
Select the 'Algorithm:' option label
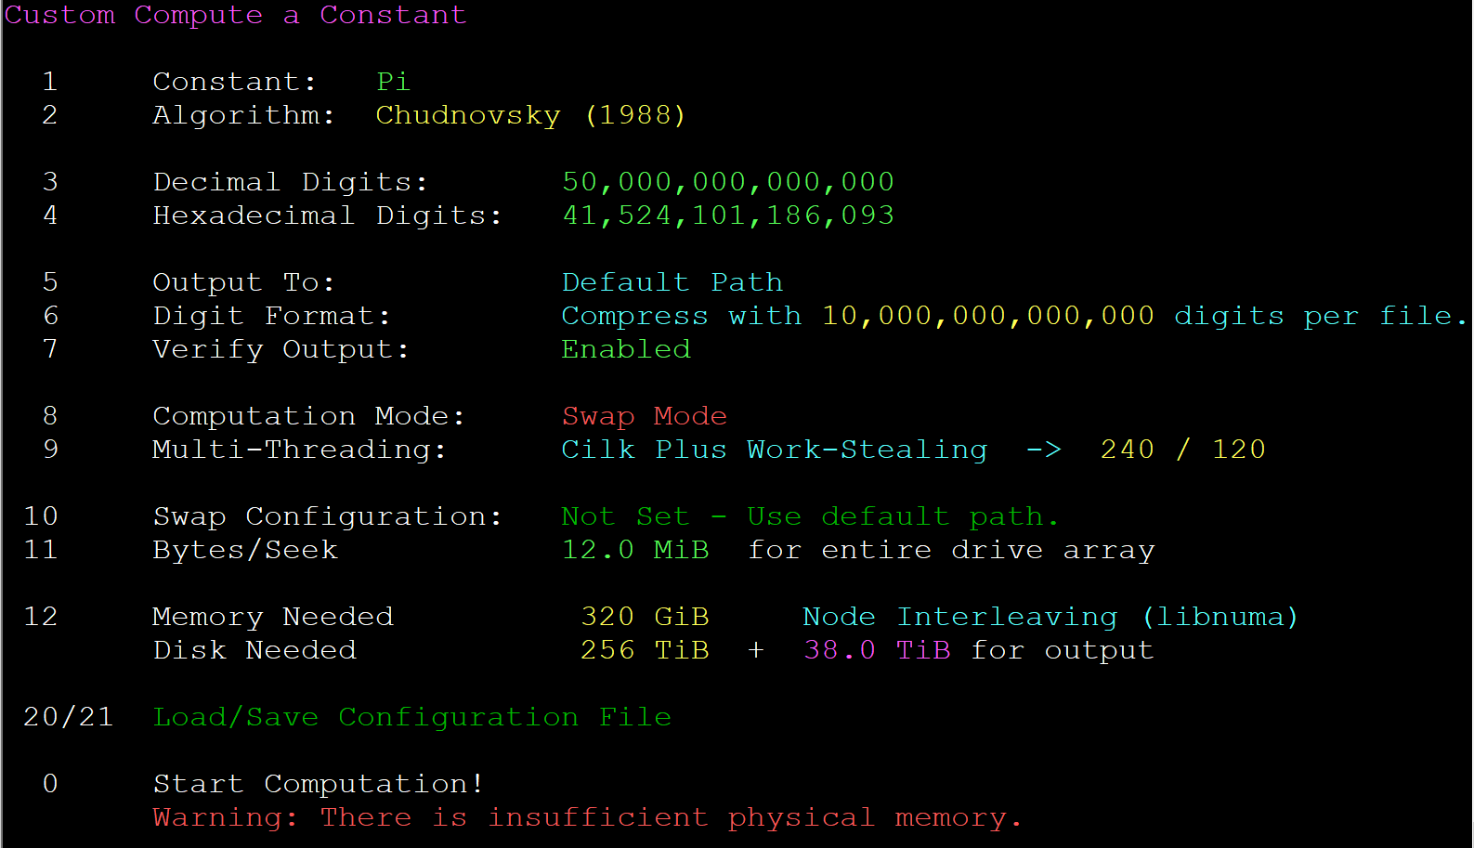coord(243,115)
